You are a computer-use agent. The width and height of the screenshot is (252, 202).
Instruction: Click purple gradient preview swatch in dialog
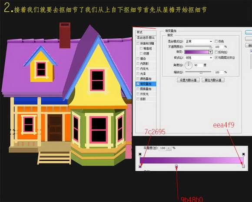point(196,52)
